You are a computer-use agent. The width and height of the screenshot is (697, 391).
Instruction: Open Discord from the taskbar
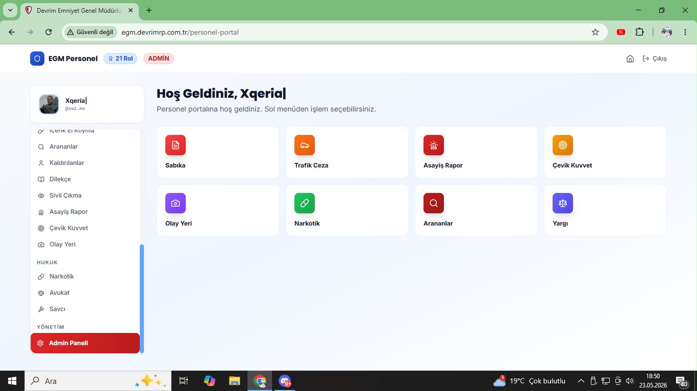tap(285, 381)
